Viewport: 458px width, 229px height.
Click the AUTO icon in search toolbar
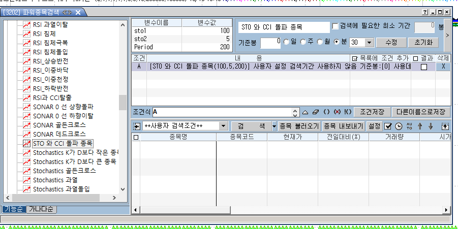pyautogui.click(x=409, y=126)
